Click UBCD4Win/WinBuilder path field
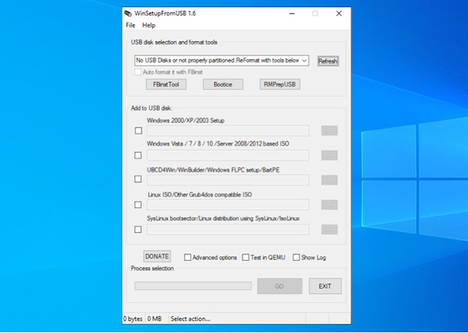This screenshot has height=333, width=468. 227,180
